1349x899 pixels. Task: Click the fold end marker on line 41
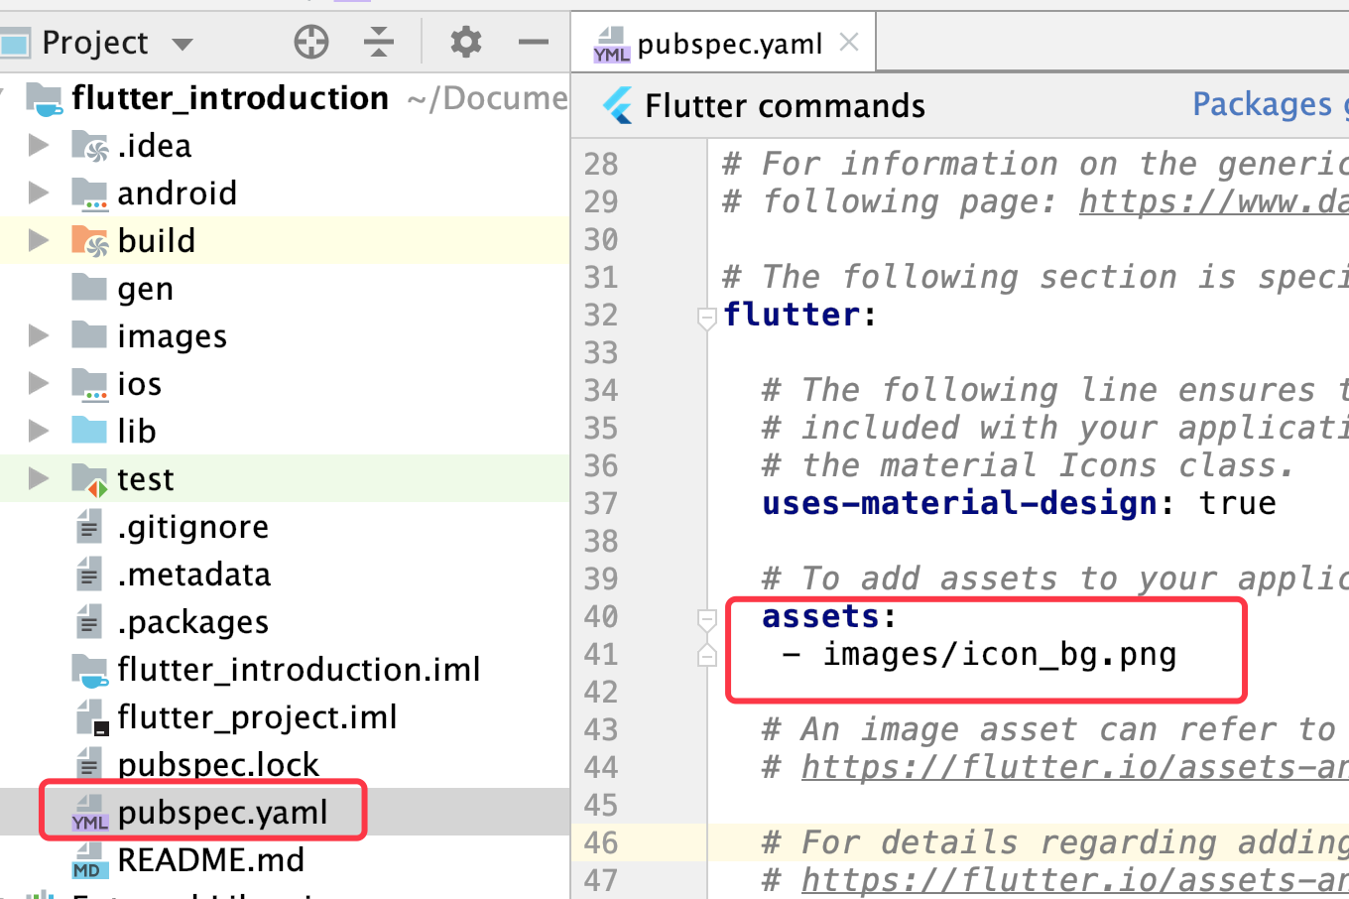click(x=706, y=655)
